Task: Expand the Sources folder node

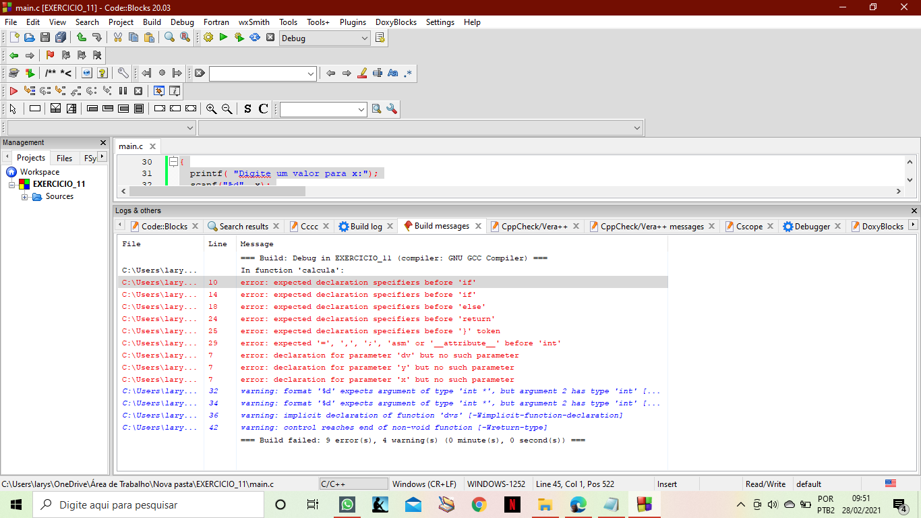Action: tap(25, 197)
